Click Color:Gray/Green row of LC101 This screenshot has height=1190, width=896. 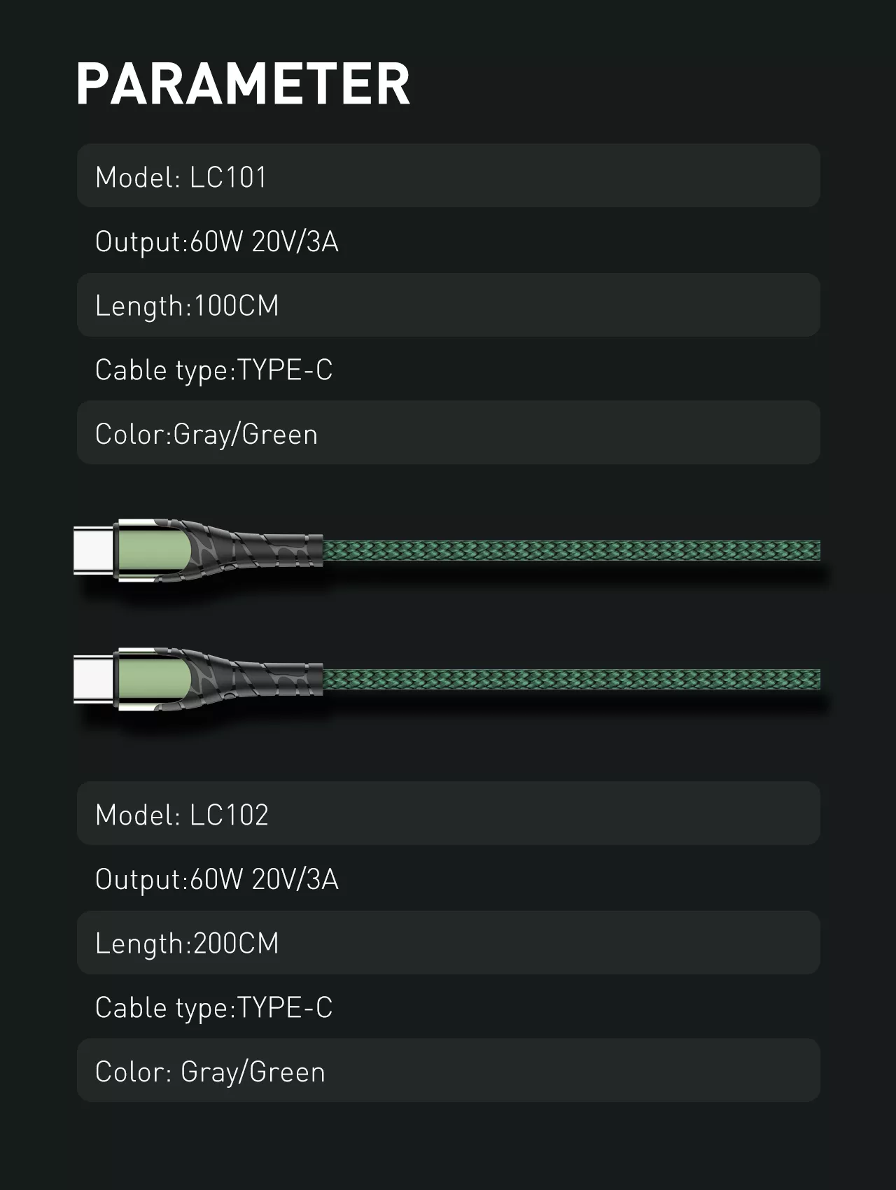pos(448,433)
